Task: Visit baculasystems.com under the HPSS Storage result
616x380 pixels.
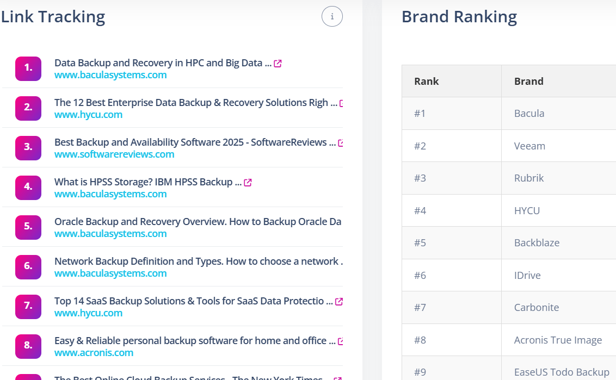Action: pos(110,194)
